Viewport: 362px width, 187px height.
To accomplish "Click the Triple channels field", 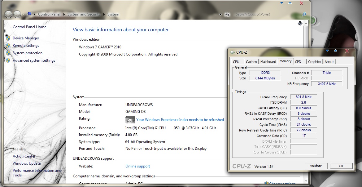I will click(x=327, y=73).
